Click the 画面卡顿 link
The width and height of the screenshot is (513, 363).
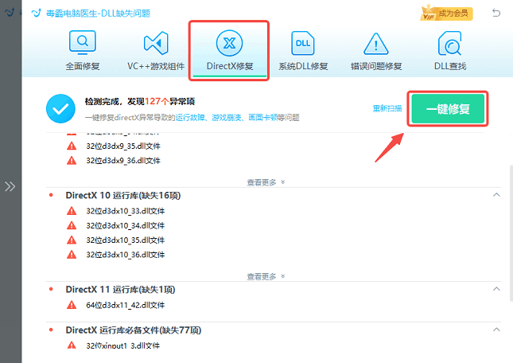(262, 118)
